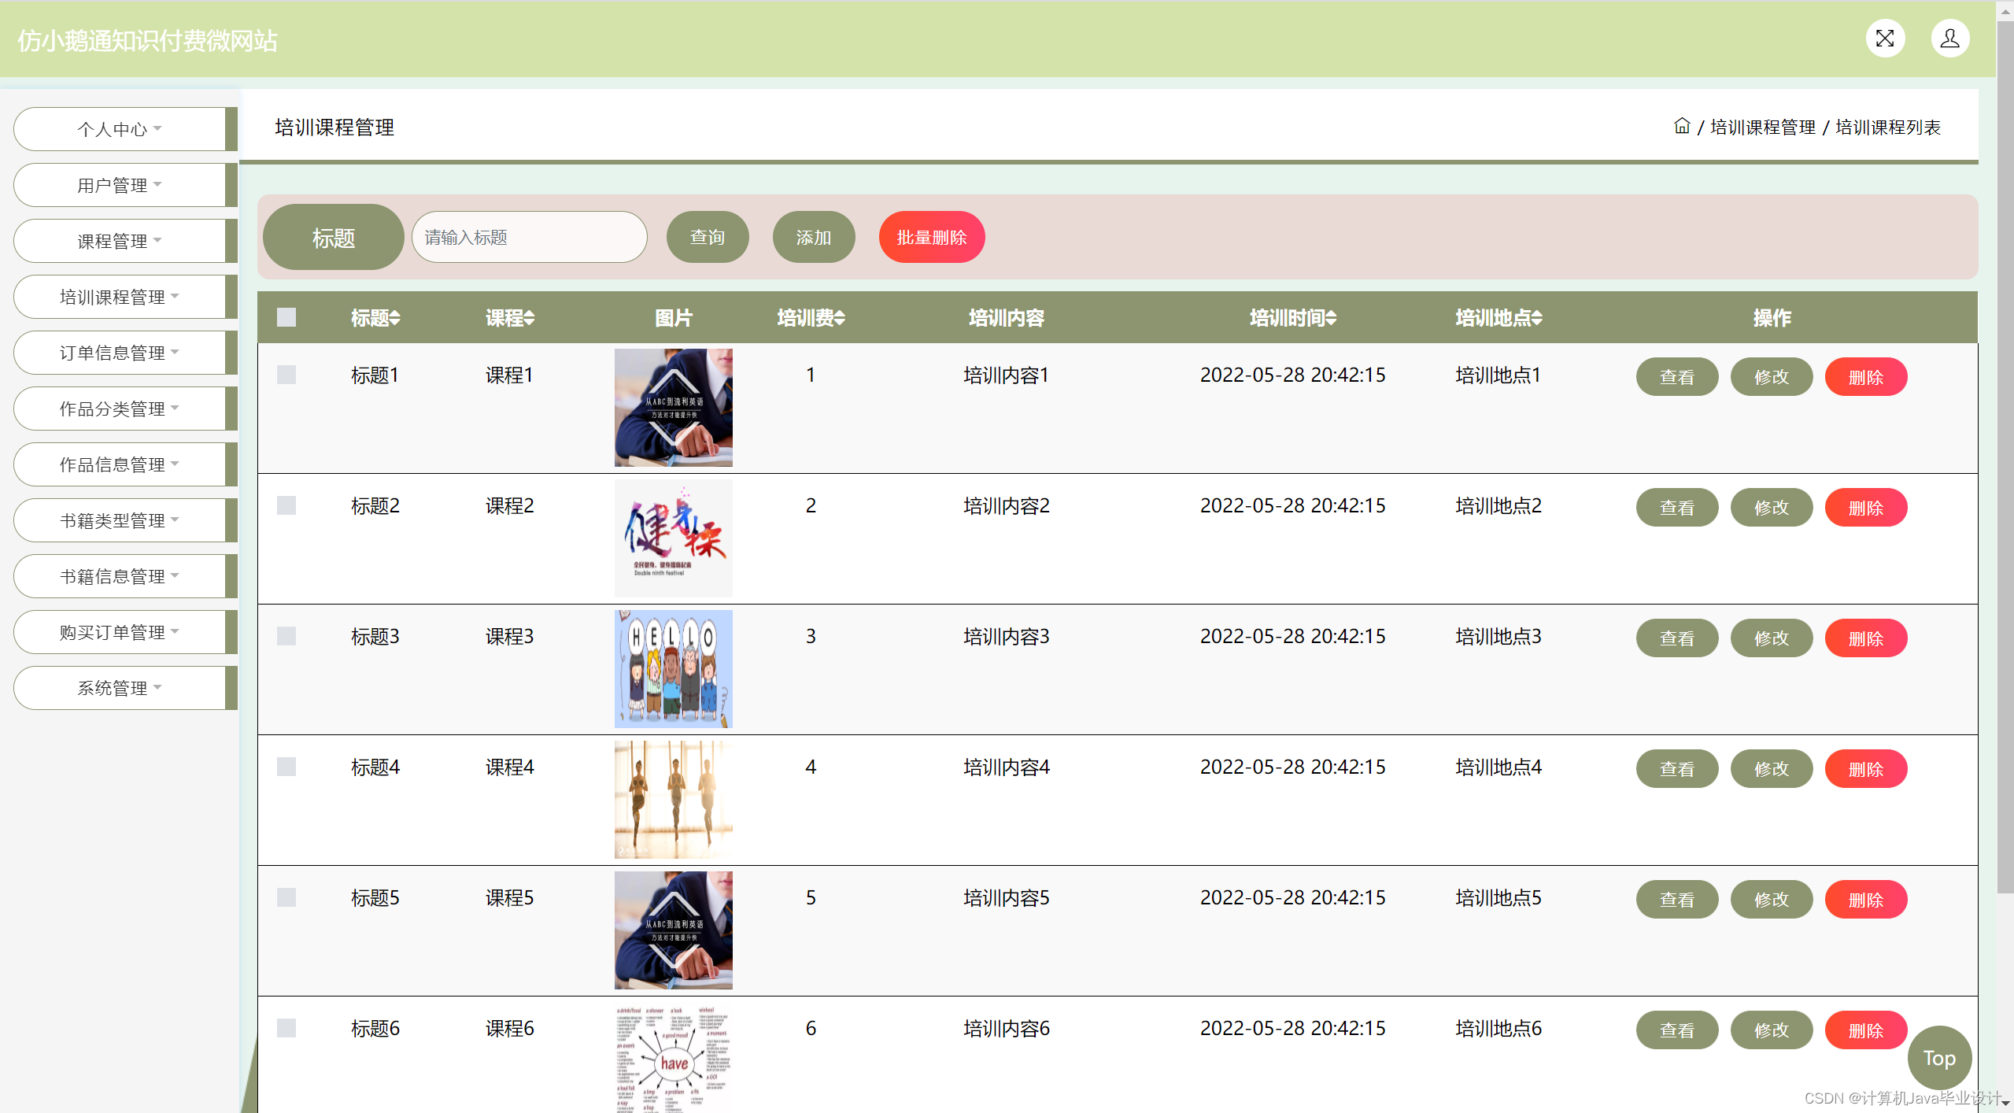
Task: Check the 标题4 row checkbox
Action: tap(286, 767)
